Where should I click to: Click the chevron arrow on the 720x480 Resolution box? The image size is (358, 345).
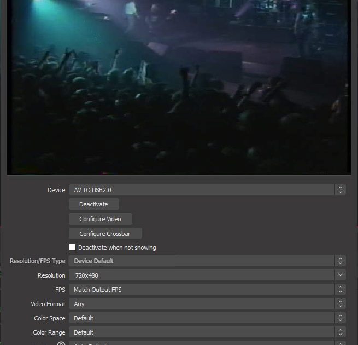pos(341,275)
